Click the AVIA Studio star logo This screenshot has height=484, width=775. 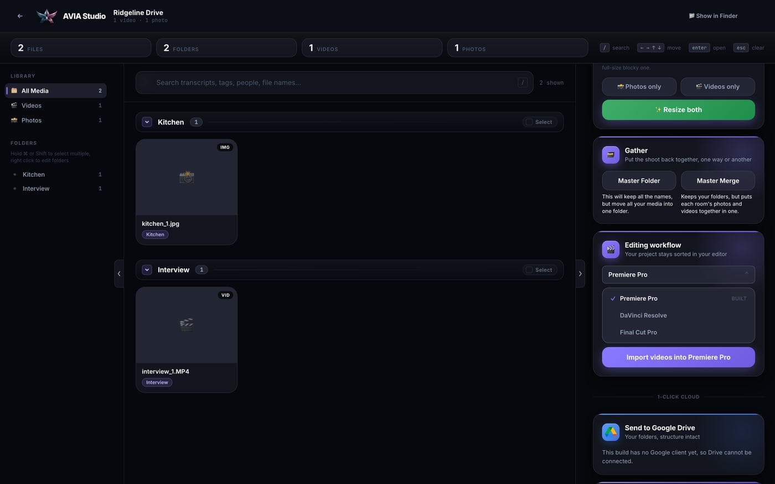click(46, 16)
